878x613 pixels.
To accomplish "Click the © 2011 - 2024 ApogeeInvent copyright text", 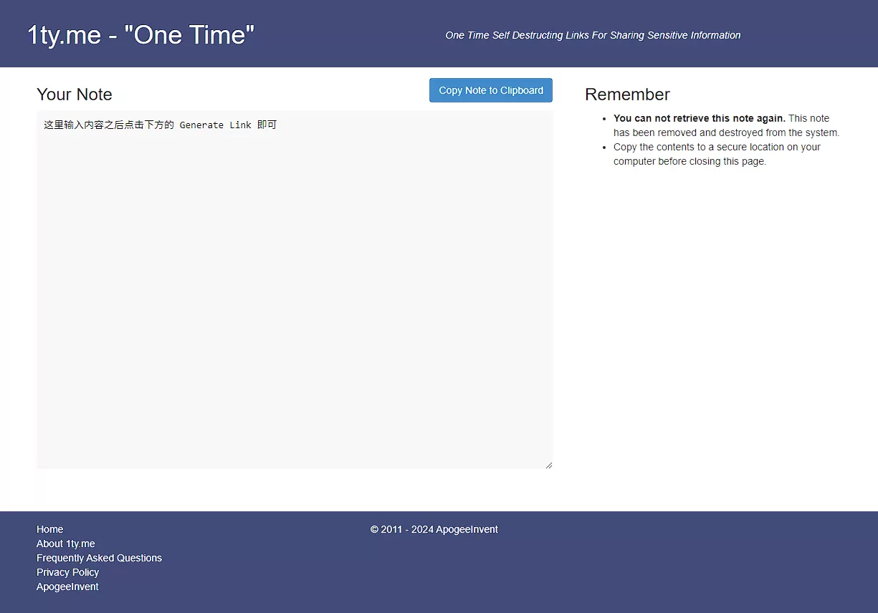I will coord(434,529).
